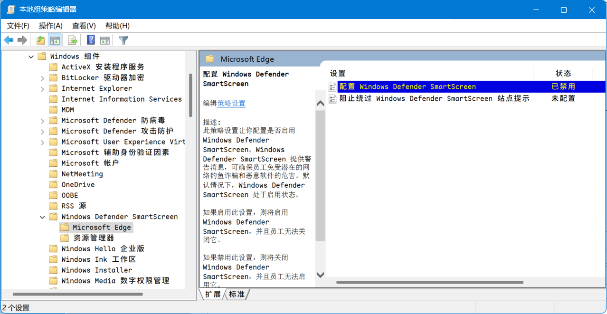
Task: Click the Back arrow toolbar icon
Action: pyautogui.click(x=9, y=40)
